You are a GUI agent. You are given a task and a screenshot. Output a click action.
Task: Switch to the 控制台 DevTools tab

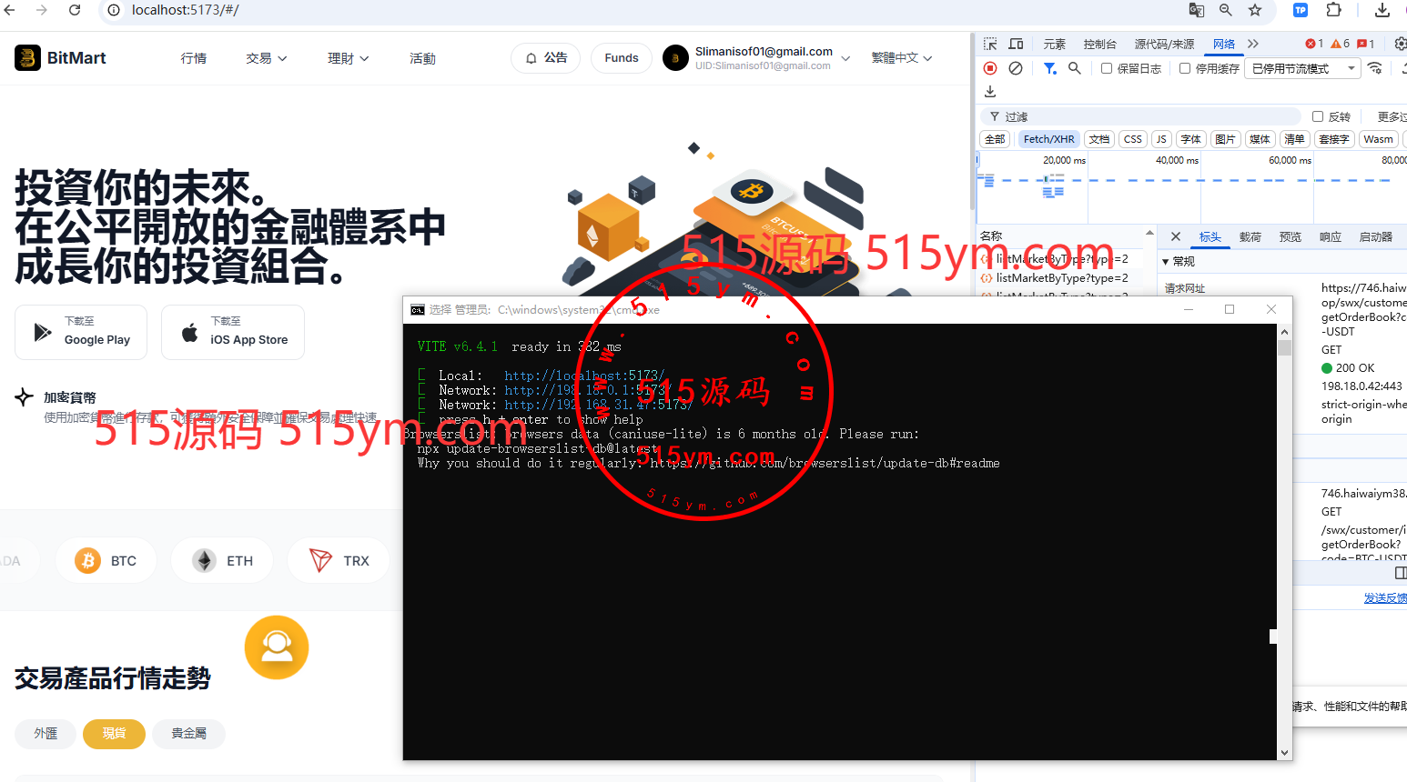[1099, 44]
